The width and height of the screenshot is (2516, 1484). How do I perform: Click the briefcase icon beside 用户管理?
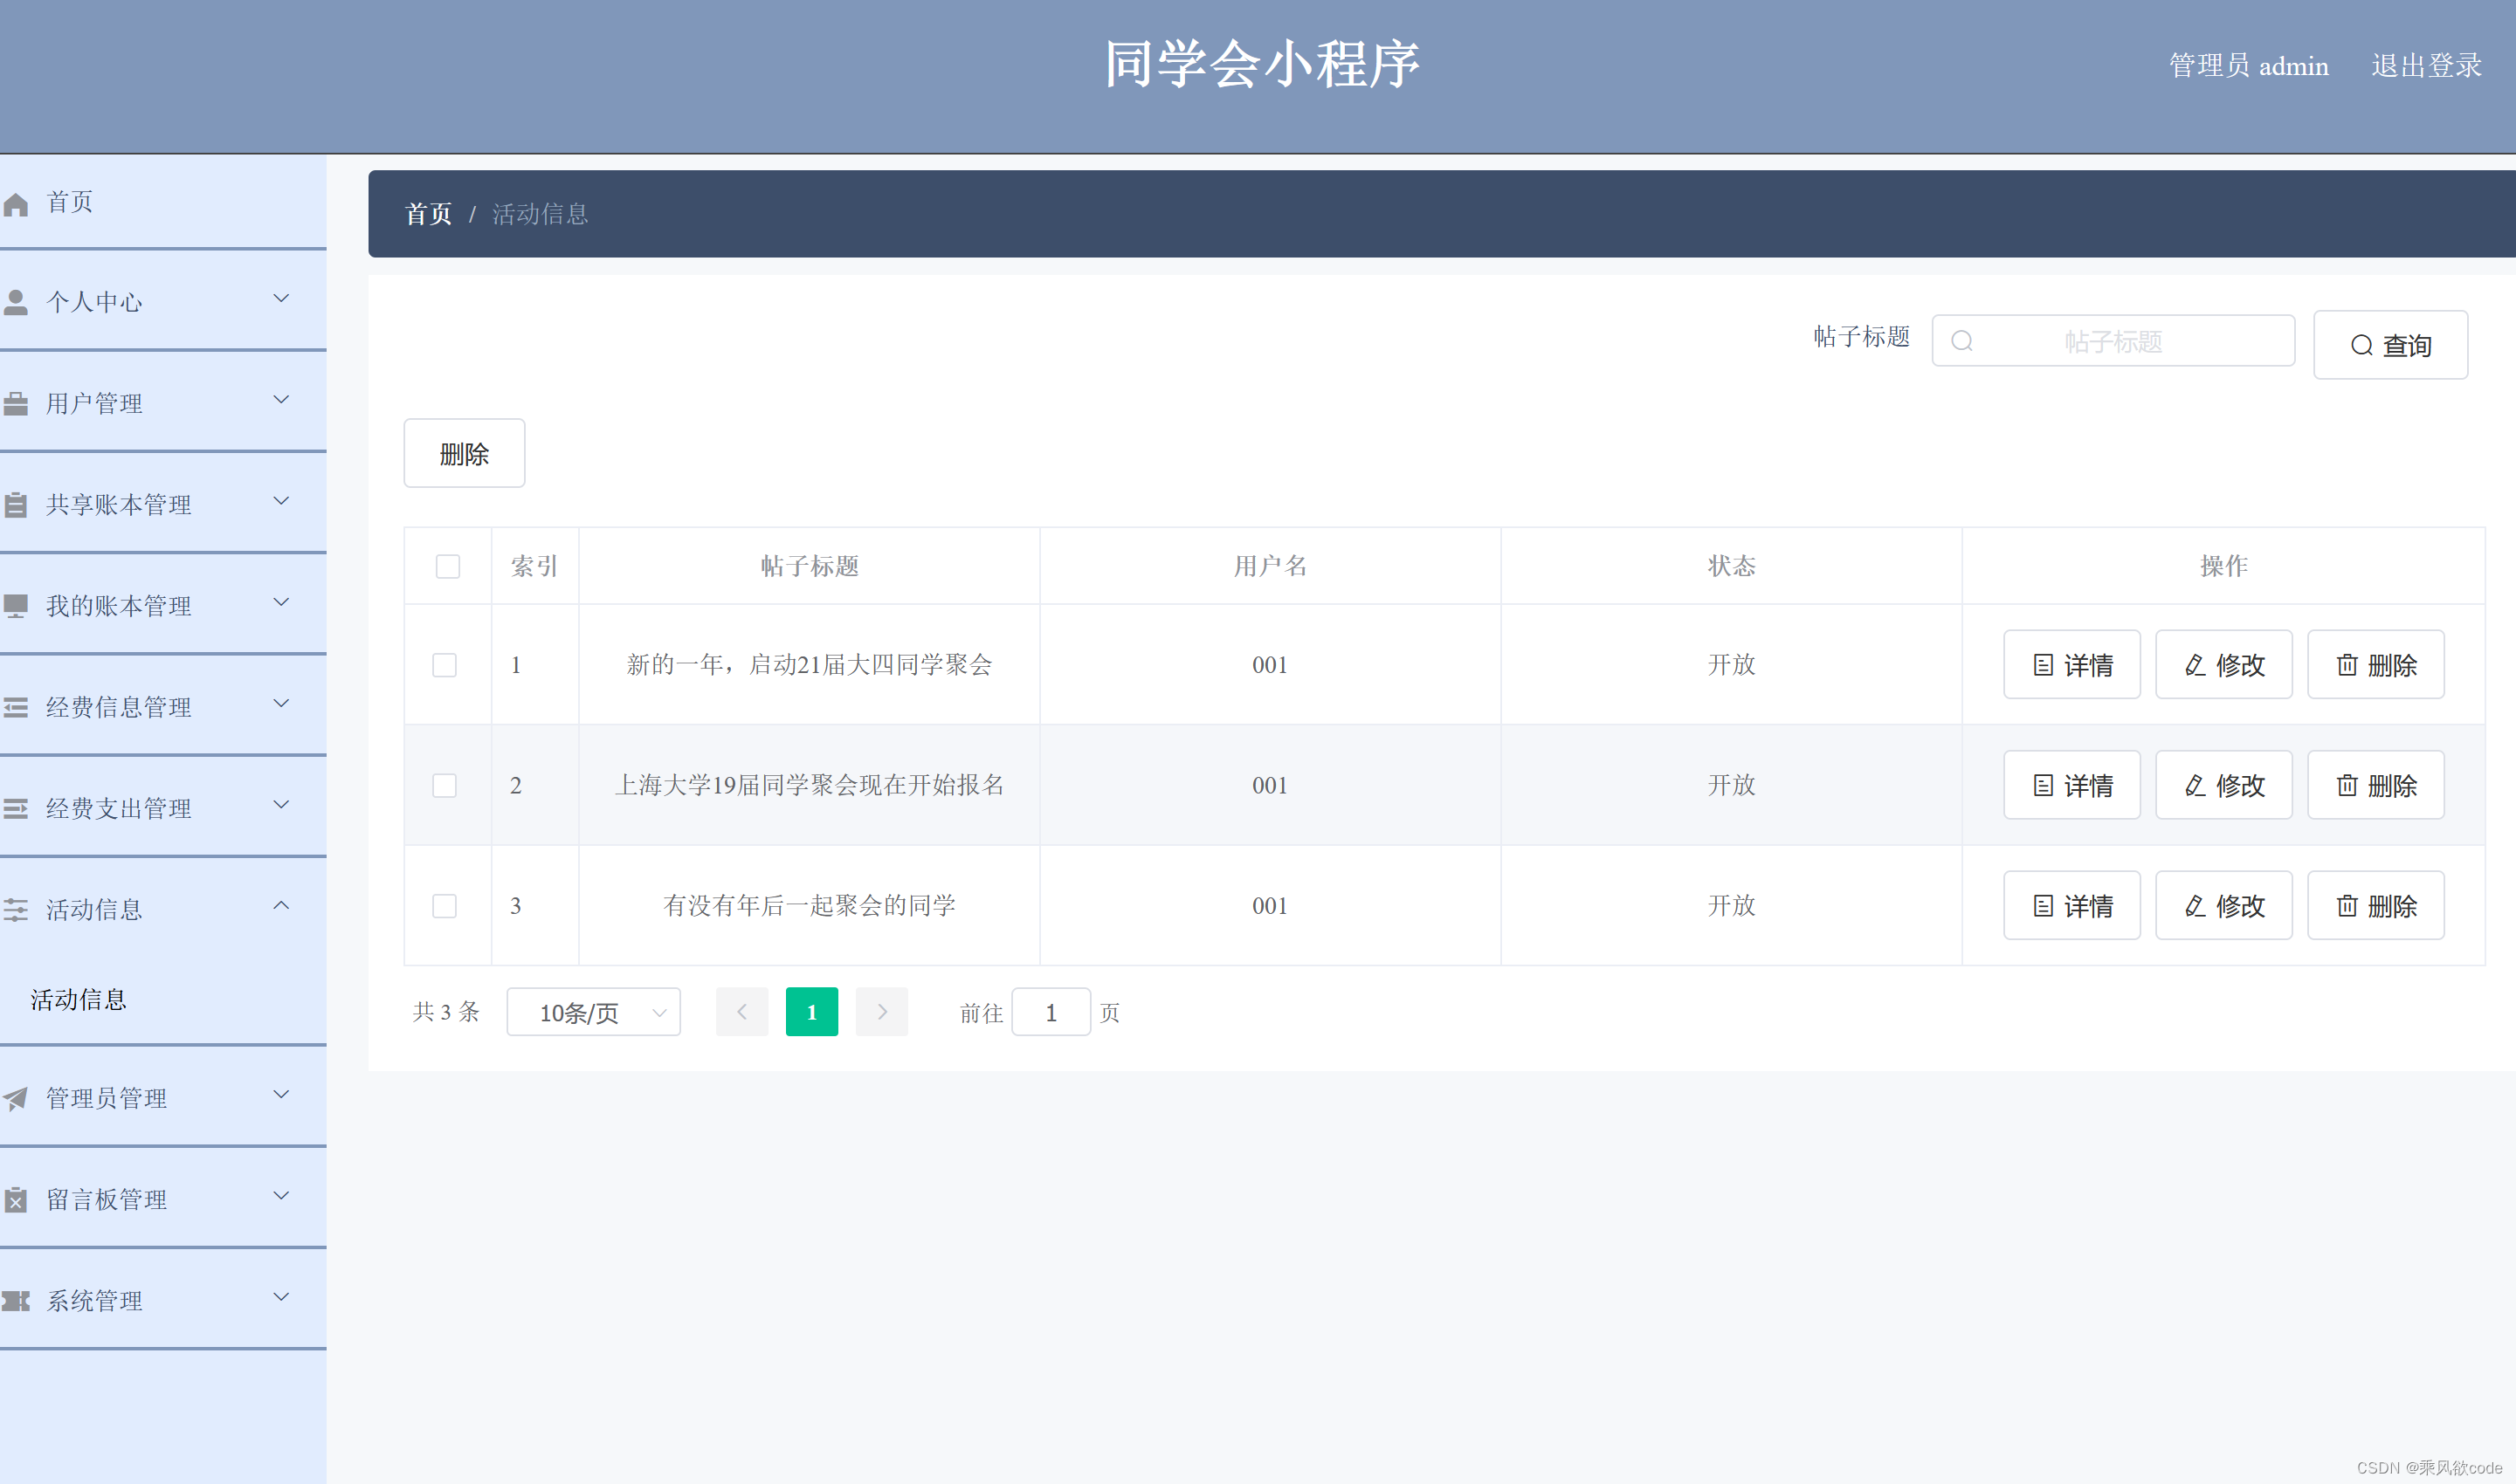tap(16, 404)
